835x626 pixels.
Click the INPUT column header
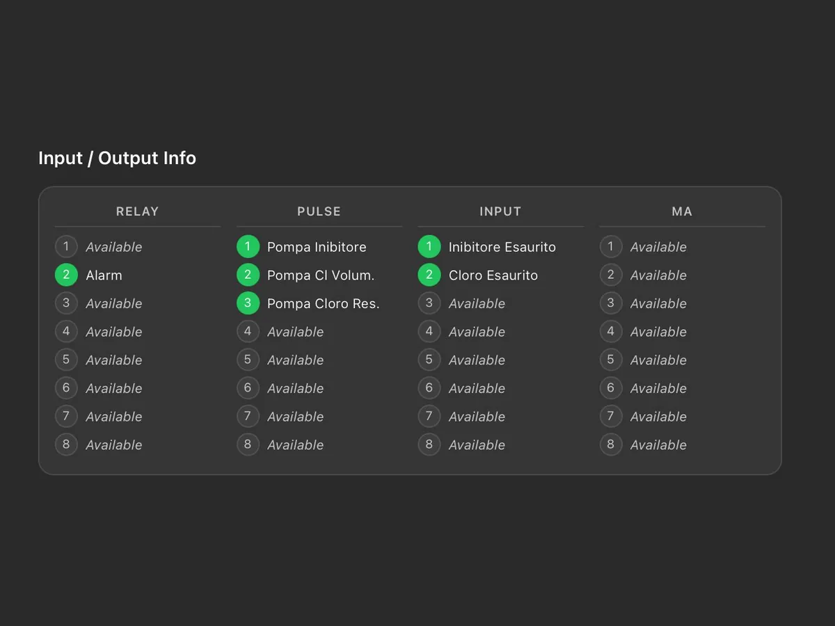pyautogui.click(x=500, y=211)
